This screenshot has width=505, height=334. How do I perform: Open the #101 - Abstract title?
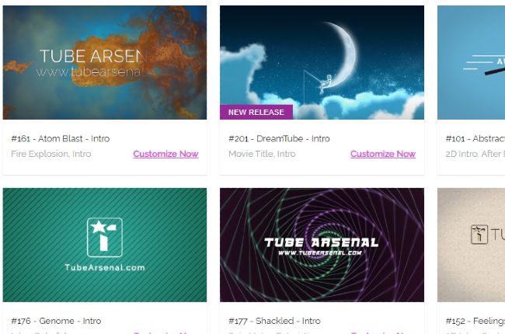click(475, 139)
